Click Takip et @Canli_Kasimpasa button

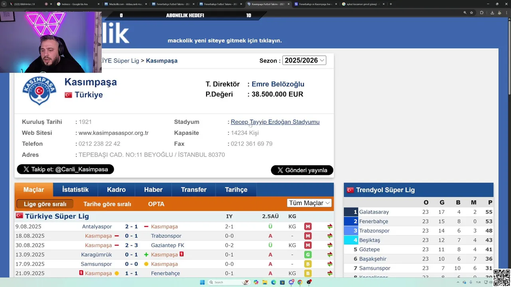click(x=65, y=169)
